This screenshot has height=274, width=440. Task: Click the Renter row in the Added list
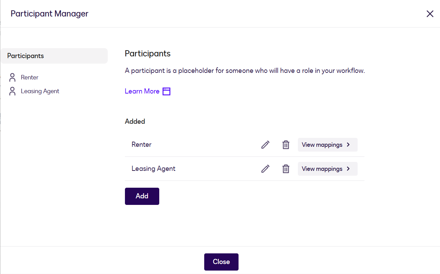(141, 144)
